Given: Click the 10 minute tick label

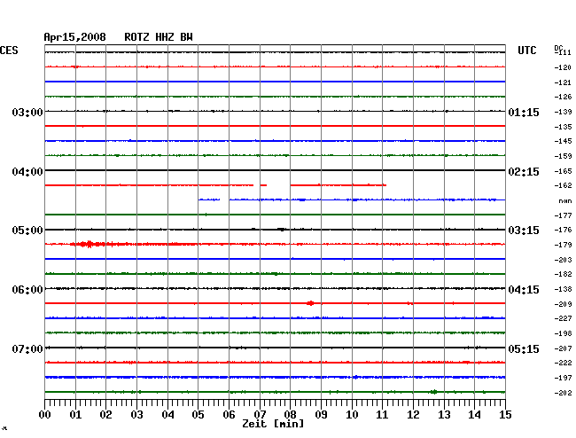Looking at the screenshot, I should point(352,415).
